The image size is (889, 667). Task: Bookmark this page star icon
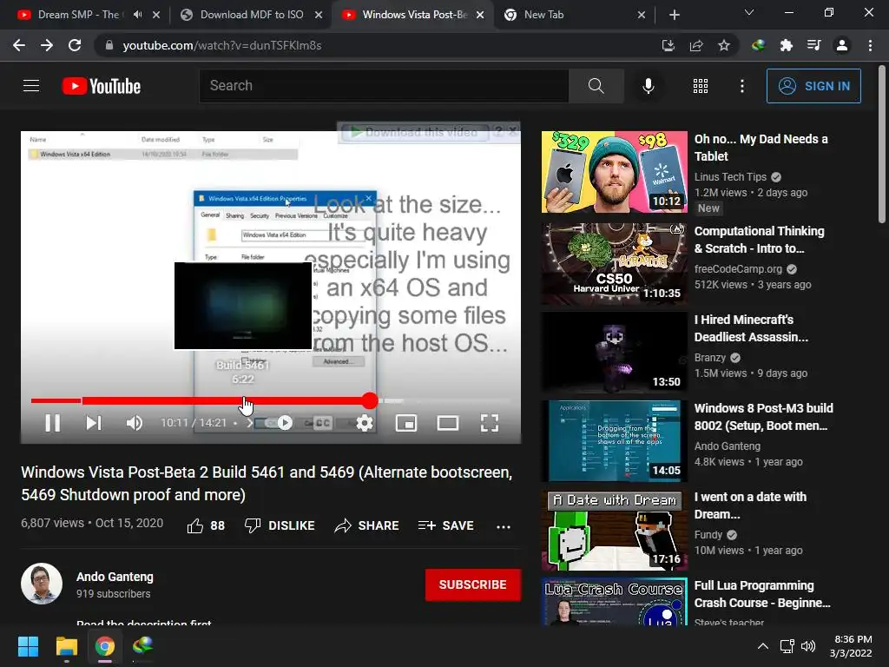coord(723,45)
